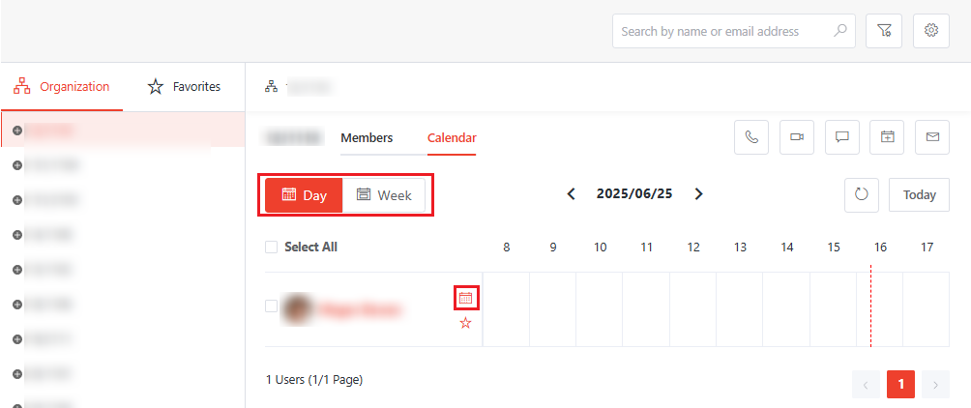Open the user's calendar icon in row
The height and width of the screenshot is (408, 971).
[x=466, y=299]
